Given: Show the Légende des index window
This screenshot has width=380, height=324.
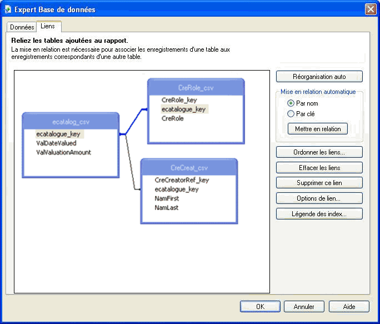Looking at the screenshot, I should pyautogui.click(x=319, y=214).
